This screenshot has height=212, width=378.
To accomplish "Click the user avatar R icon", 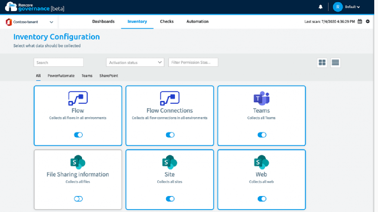I will point(338,7).
